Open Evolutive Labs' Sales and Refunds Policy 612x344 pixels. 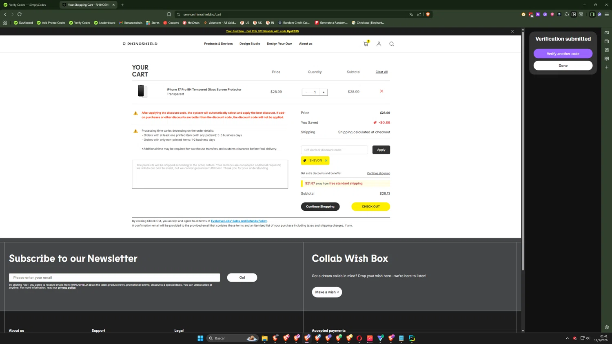[239, 221]
